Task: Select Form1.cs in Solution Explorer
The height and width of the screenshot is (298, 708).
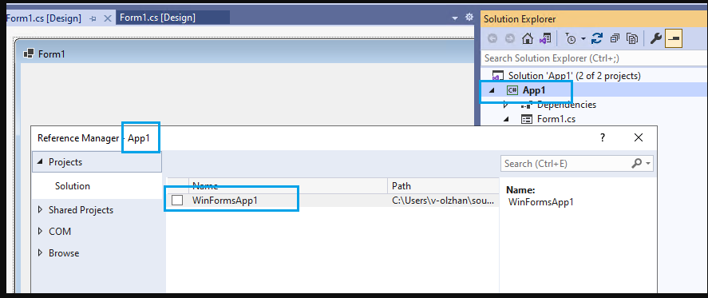Action: coord(556,119)
